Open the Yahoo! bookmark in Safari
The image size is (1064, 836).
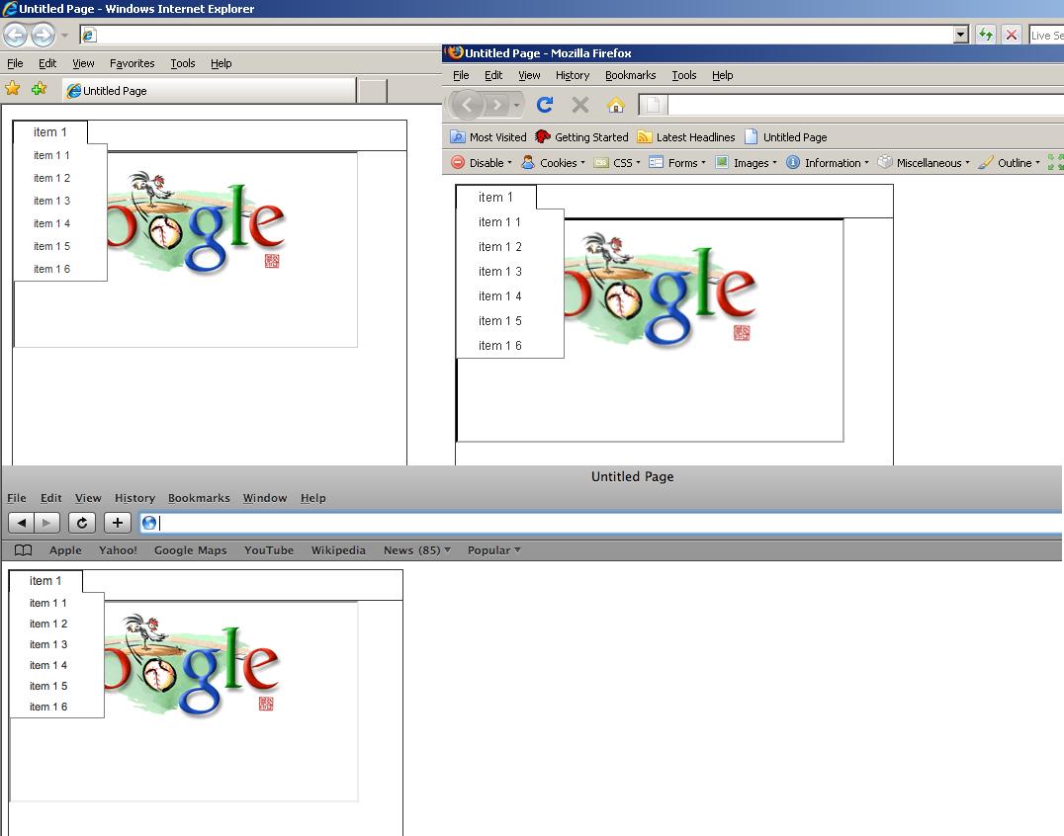pyautogui.click(x=118, y=550)
